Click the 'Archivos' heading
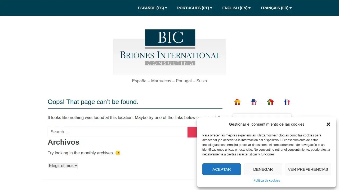 (x=64, y=142)
